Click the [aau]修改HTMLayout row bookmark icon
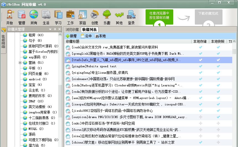Image resolution: width=238 pixels, height=147 pixels. (68, 98)
